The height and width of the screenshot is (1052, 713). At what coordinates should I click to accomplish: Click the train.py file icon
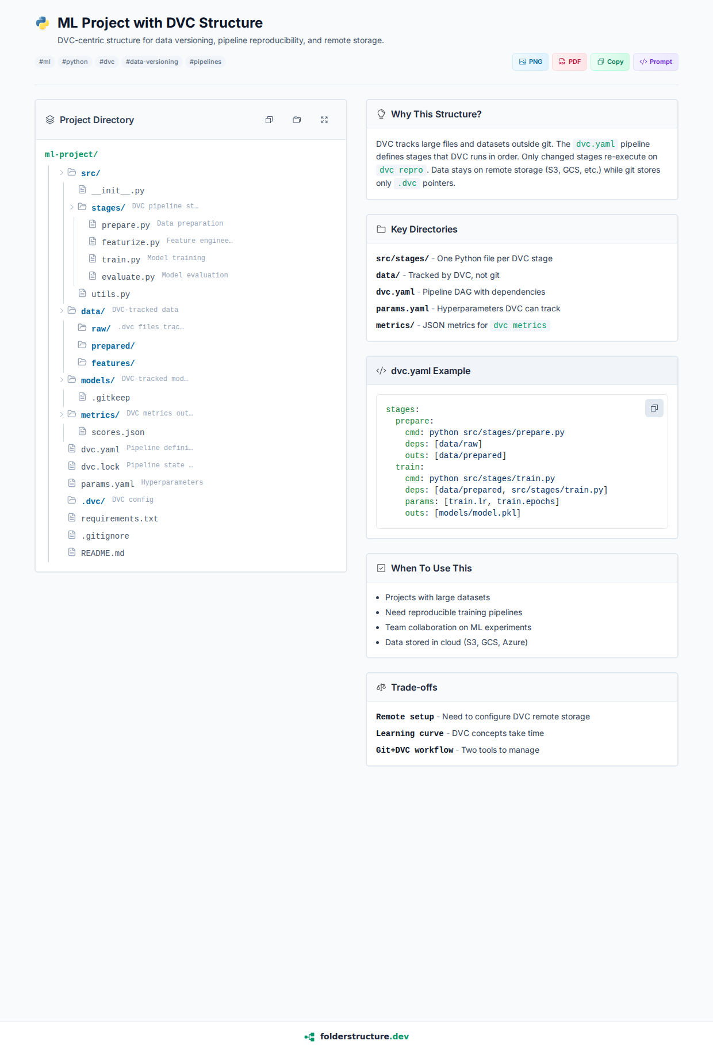tap(93, 259)
